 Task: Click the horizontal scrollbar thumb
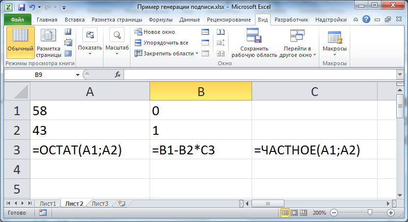(268, 203)
